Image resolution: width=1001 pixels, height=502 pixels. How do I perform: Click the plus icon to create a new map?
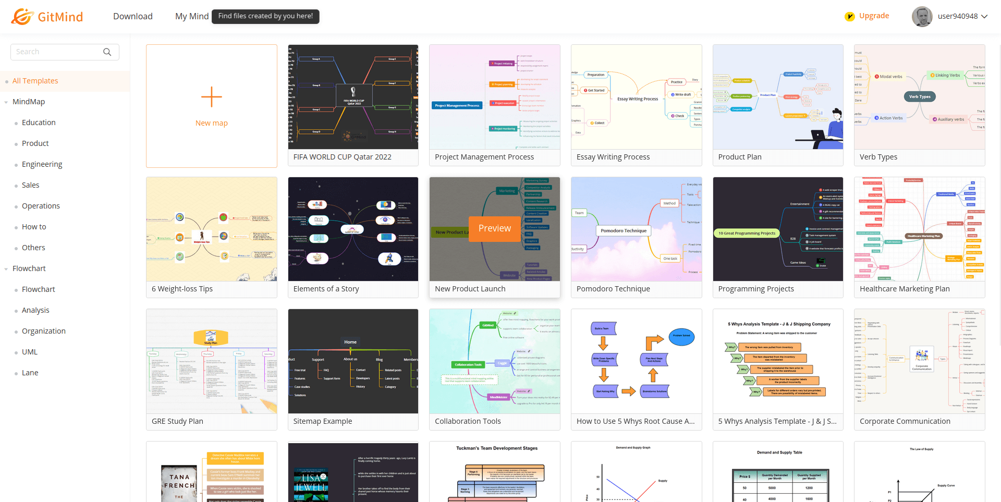pos(211,96)
